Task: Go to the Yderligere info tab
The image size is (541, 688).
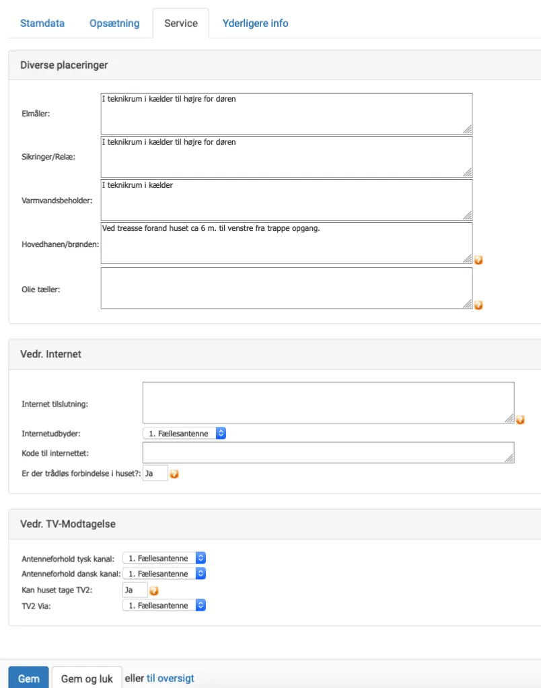Action: coord(255,23)
